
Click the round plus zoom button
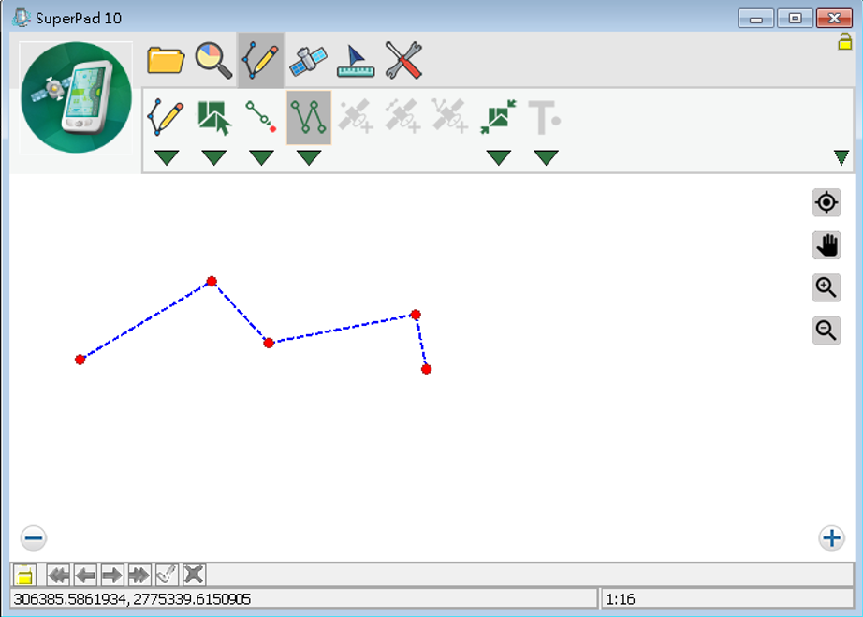pyautogui.click(x=831, y=537)
